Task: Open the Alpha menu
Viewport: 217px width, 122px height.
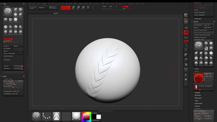Action: point(30,4)
